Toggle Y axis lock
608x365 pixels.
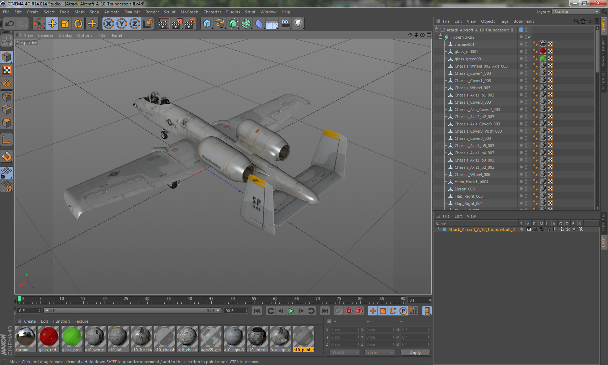(122, 24)
